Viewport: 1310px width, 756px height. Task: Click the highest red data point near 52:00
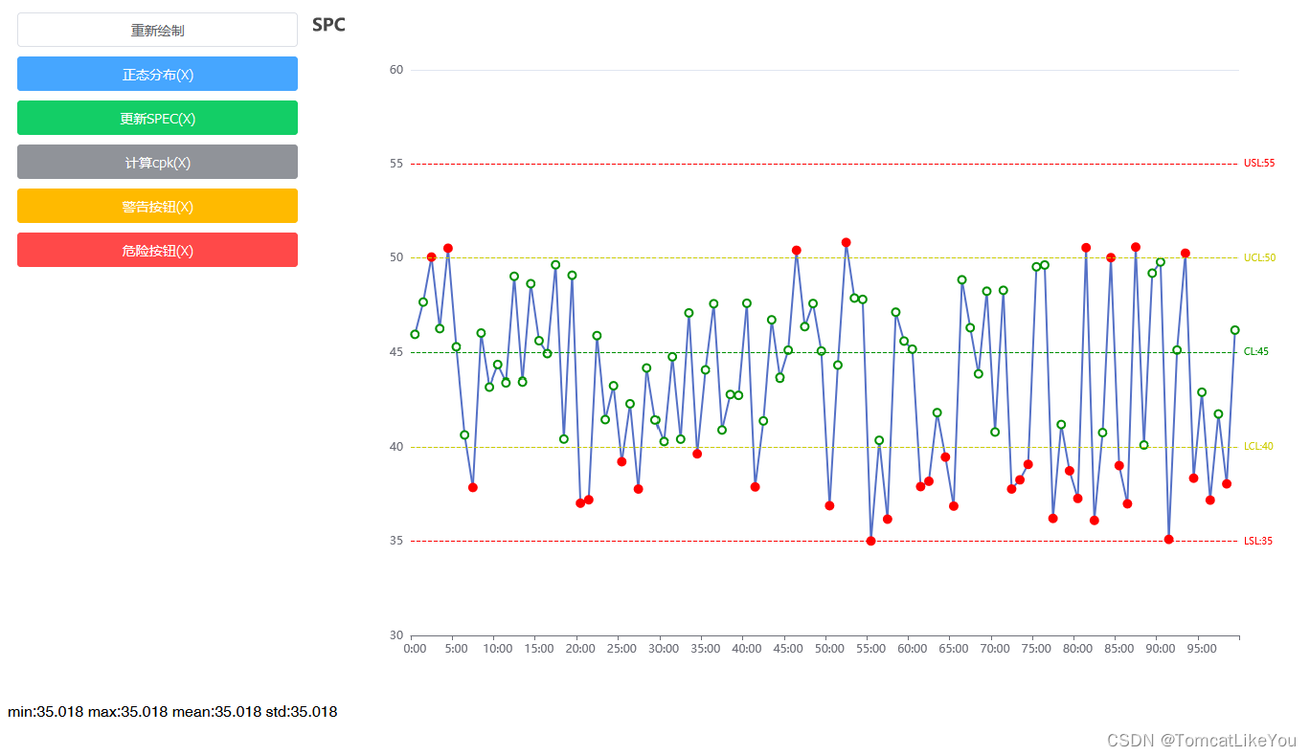[x=846, y=243]
